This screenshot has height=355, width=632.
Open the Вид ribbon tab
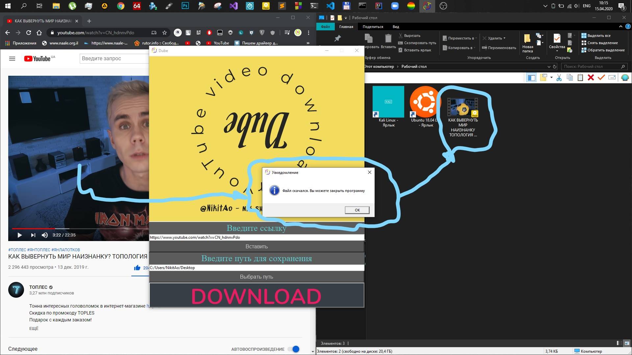pos(396,27)
